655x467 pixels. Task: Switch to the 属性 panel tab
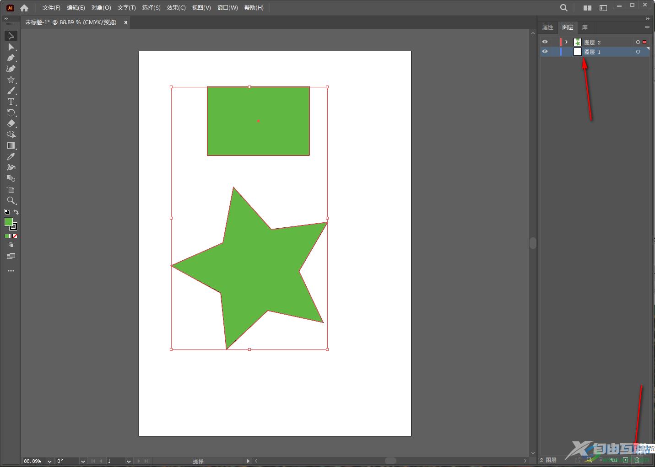(548, 27)
